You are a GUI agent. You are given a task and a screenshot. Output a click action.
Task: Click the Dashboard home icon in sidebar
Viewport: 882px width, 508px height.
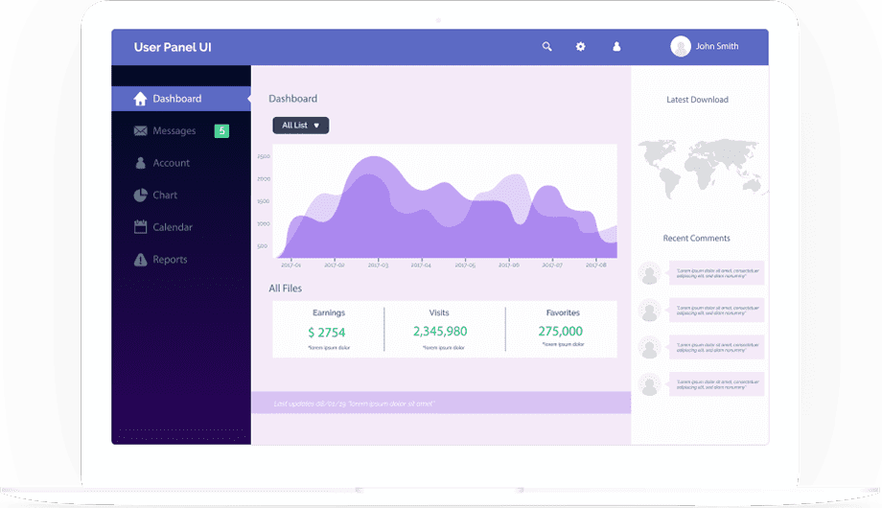coord(140,99)
